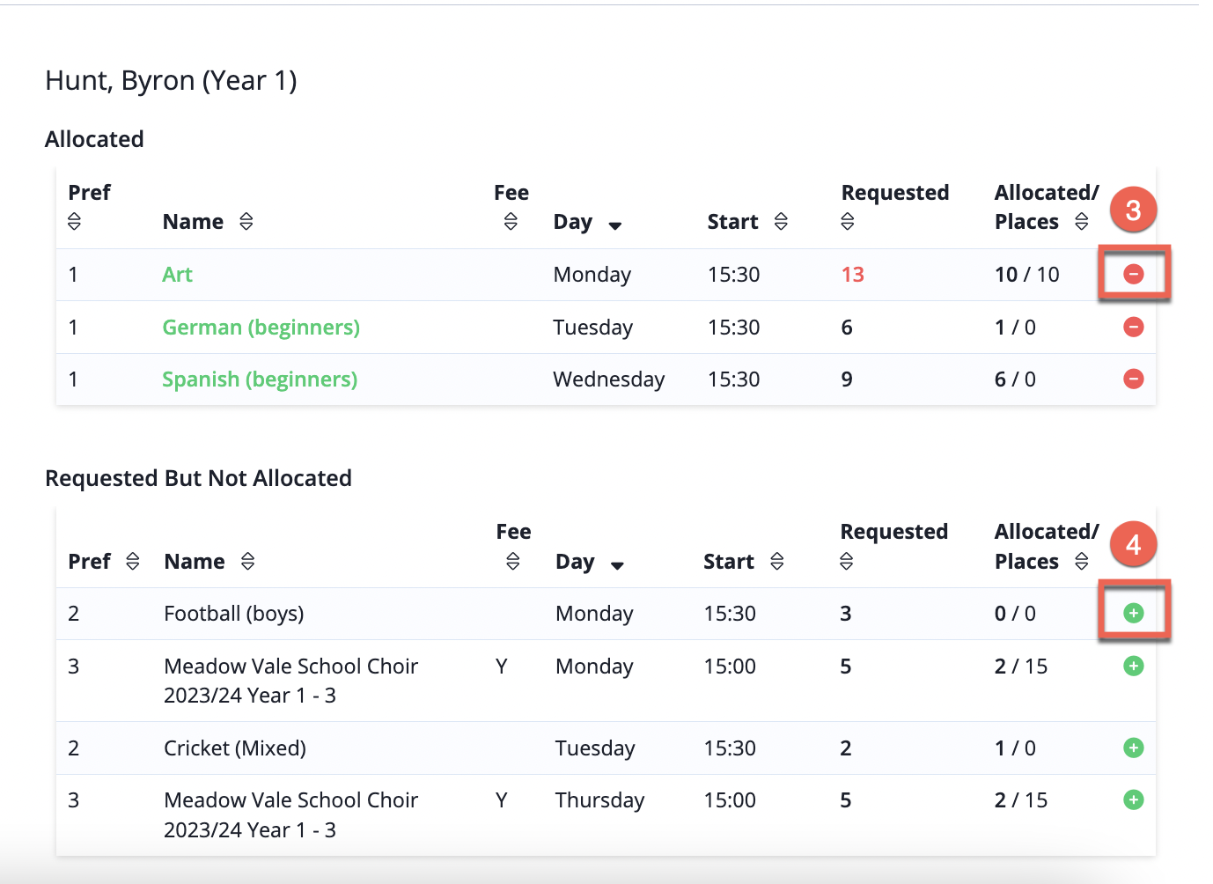This screenshot has width=1213, height=884.
Task: Allocate Thursday Meadow Vale Choir plus icon
Action: (x=1134, y=799)
